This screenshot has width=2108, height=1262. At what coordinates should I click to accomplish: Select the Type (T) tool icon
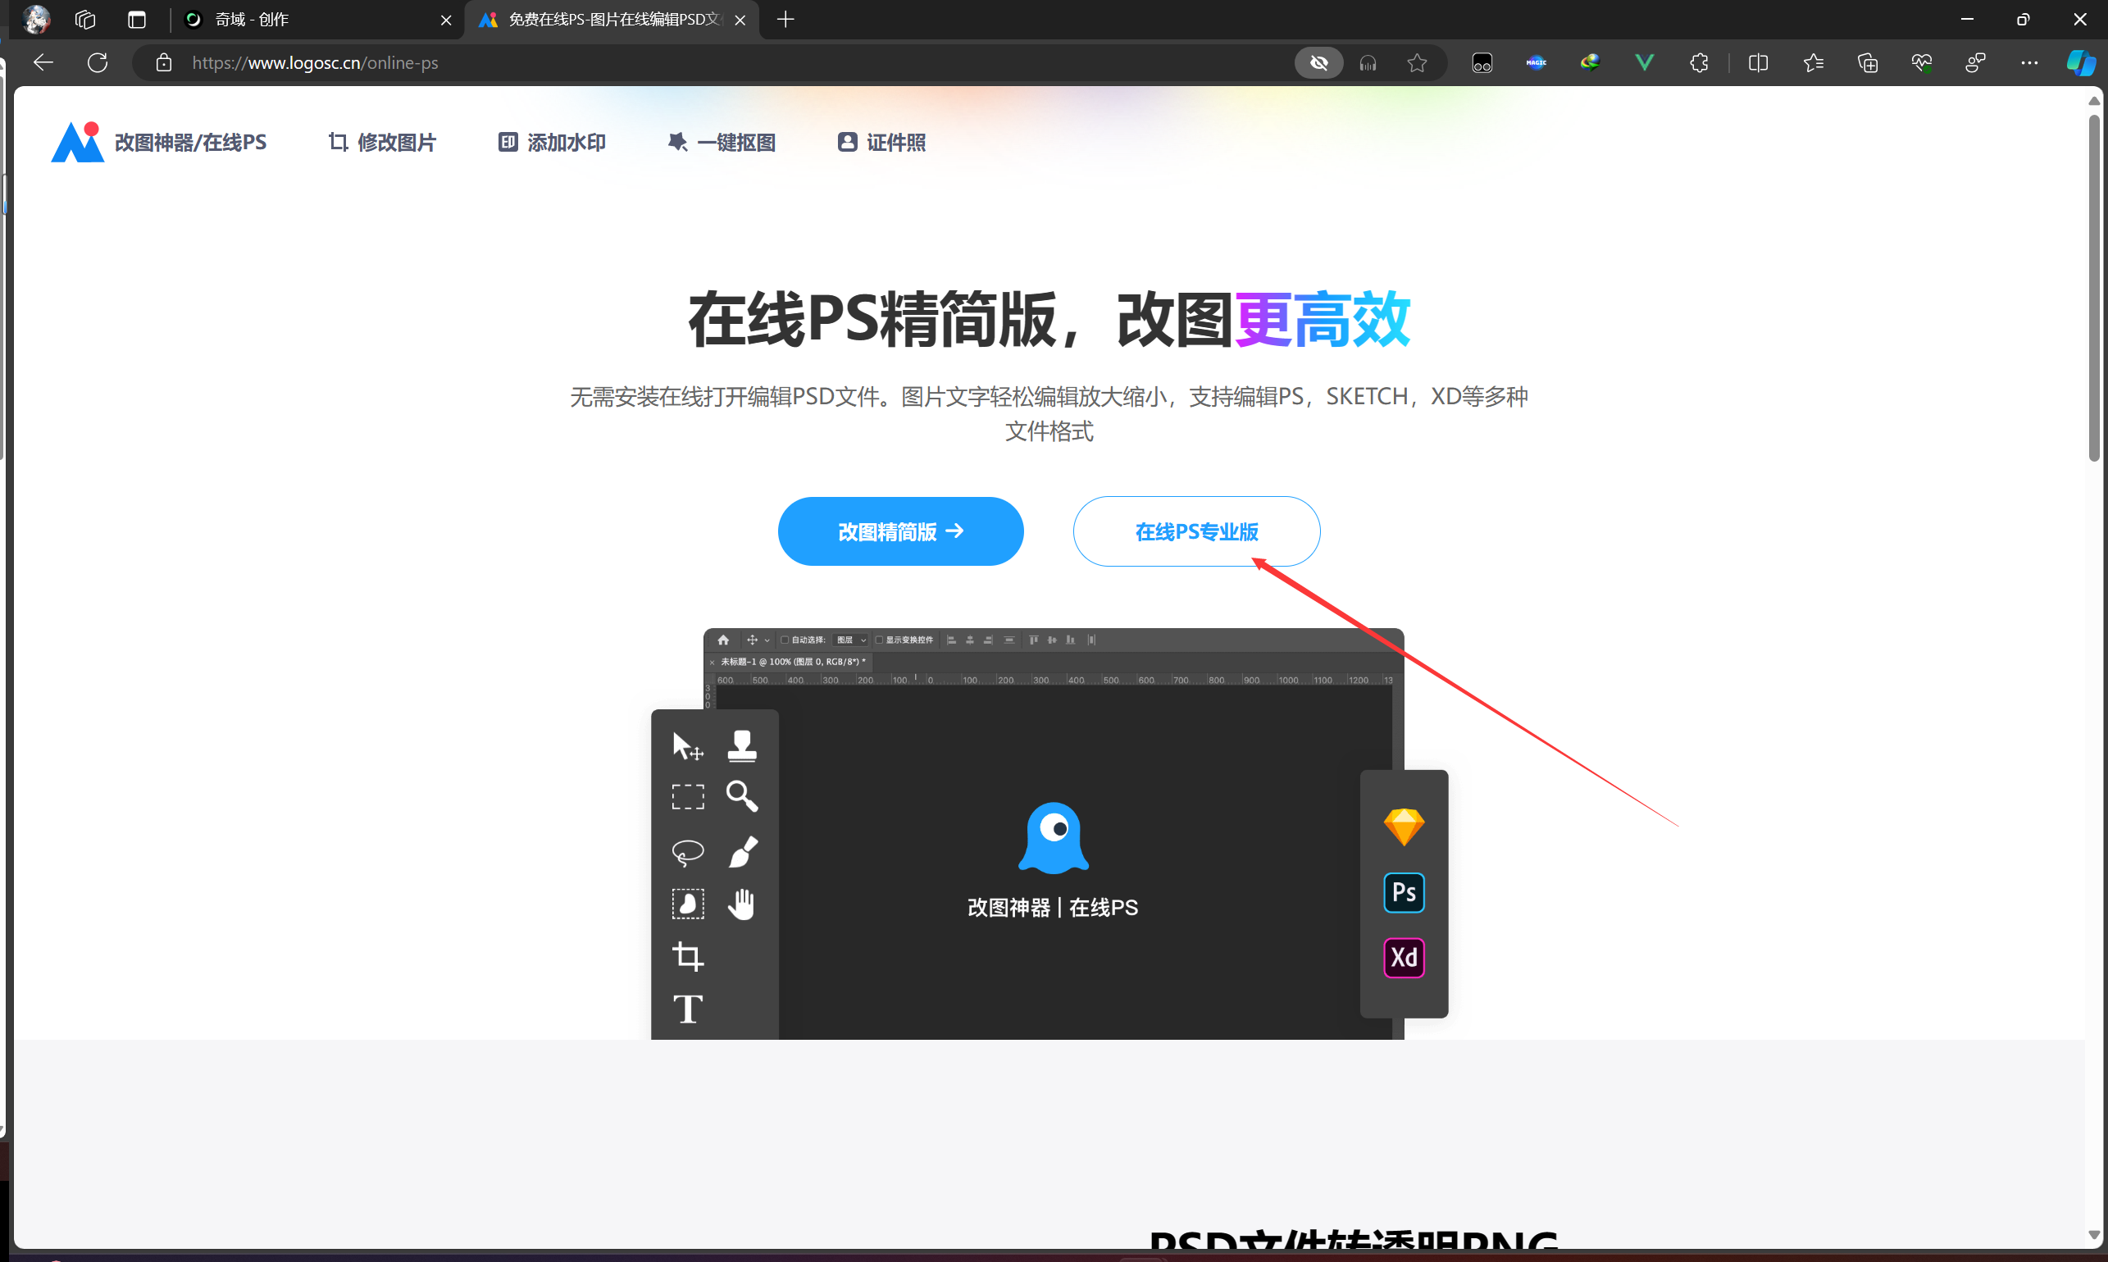pos(687,1009)
